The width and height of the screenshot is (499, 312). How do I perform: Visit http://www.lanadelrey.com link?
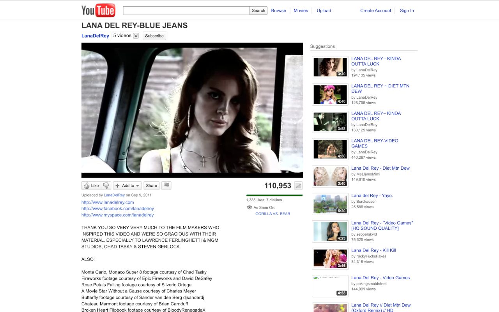click(108, 202)
